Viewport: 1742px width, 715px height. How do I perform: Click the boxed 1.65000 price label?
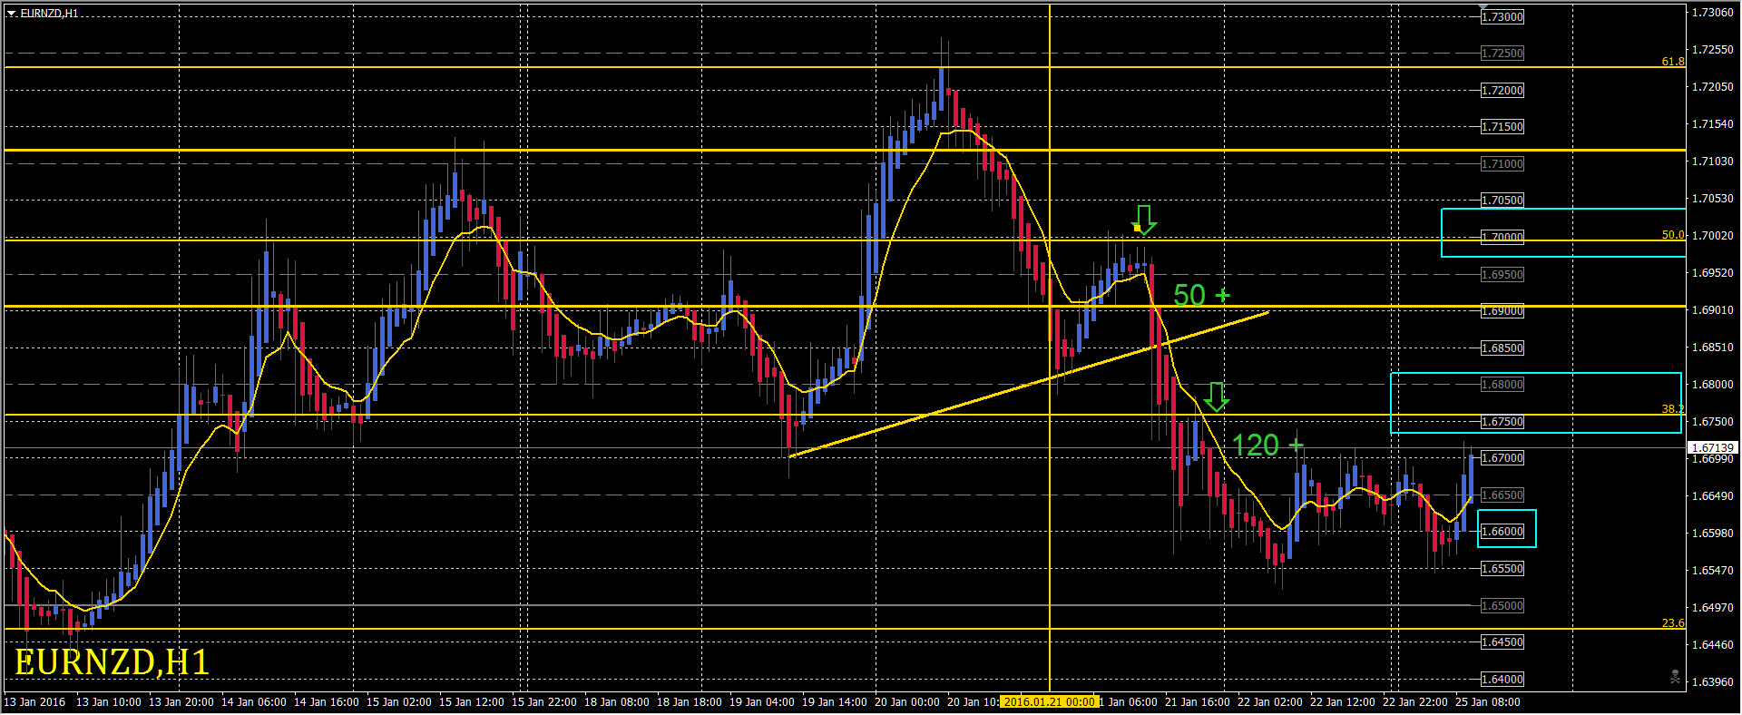(1502, 606)
